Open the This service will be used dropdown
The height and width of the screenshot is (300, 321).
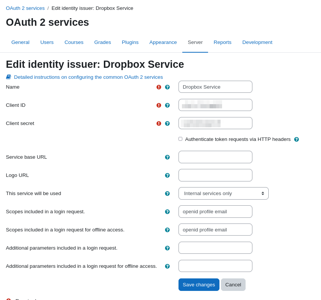tap(223, 194)
